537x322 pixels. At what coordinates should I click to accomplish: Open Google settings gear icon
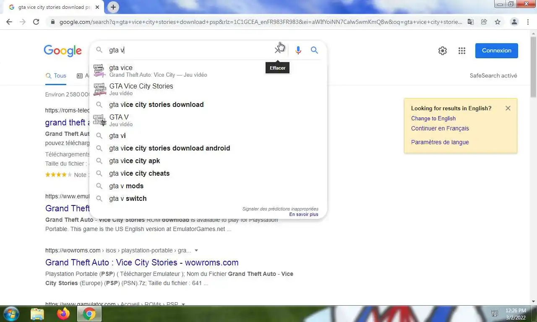coord(443,51)
